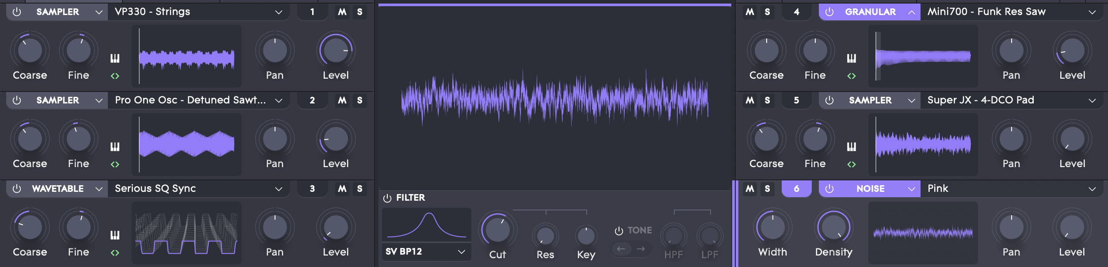The height and width of the screenshot is (267, 1108).
Task: Click the TONE left arrow button
Action: pyautogui.click(x=621, y=249)
